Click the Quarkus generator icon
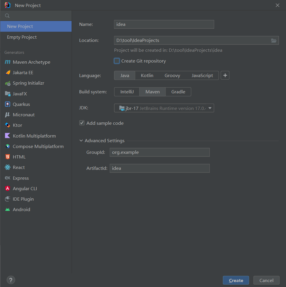Viewport: 286px width, 287px height. (8, 104)
